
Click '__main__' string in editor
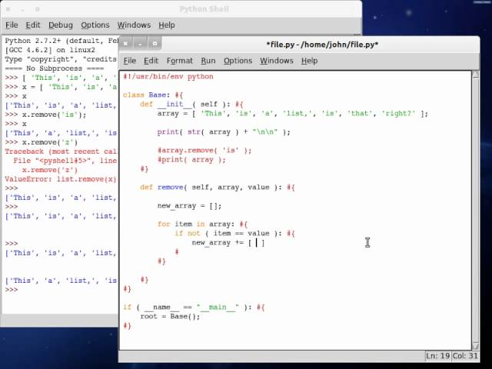[x=218, y=307]
